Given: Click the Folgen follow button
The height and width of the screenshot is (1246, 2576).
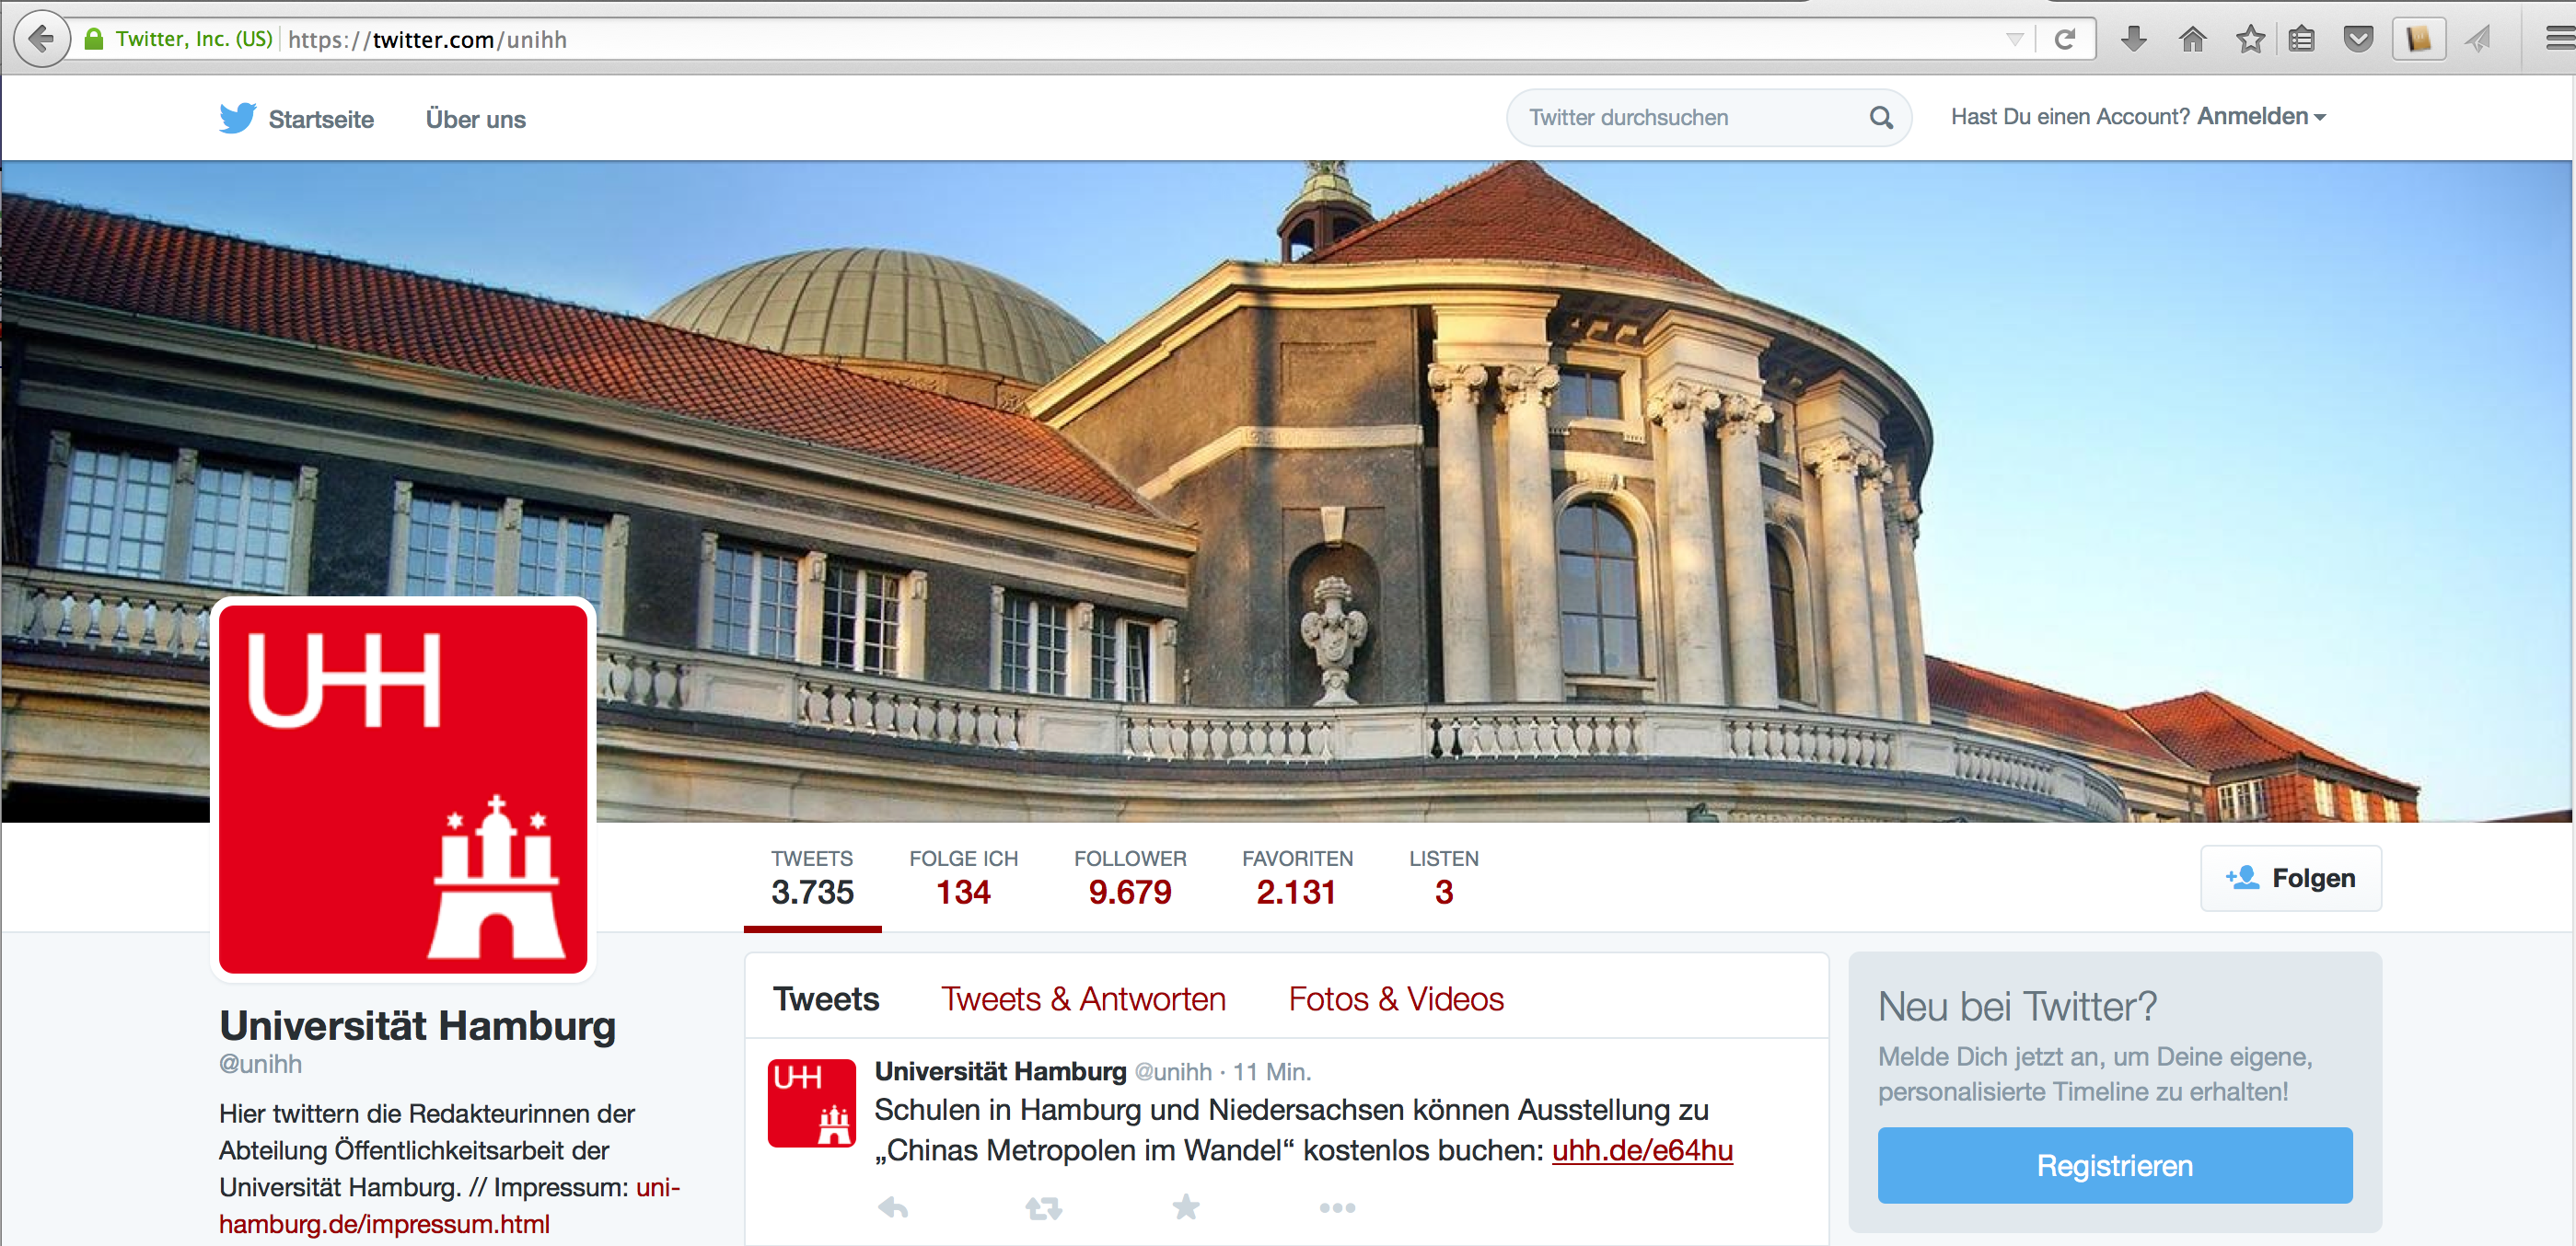Looking at the screenshot, I should 2290,878.
